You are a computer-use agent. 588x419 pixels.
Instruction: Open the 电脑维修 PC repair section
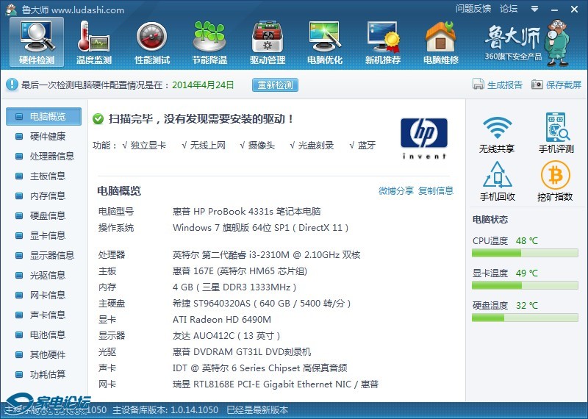click(x=440, y=43)
